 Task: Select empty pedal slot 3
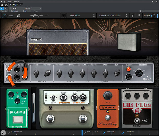pyautogui.click(x=54, y=133)
